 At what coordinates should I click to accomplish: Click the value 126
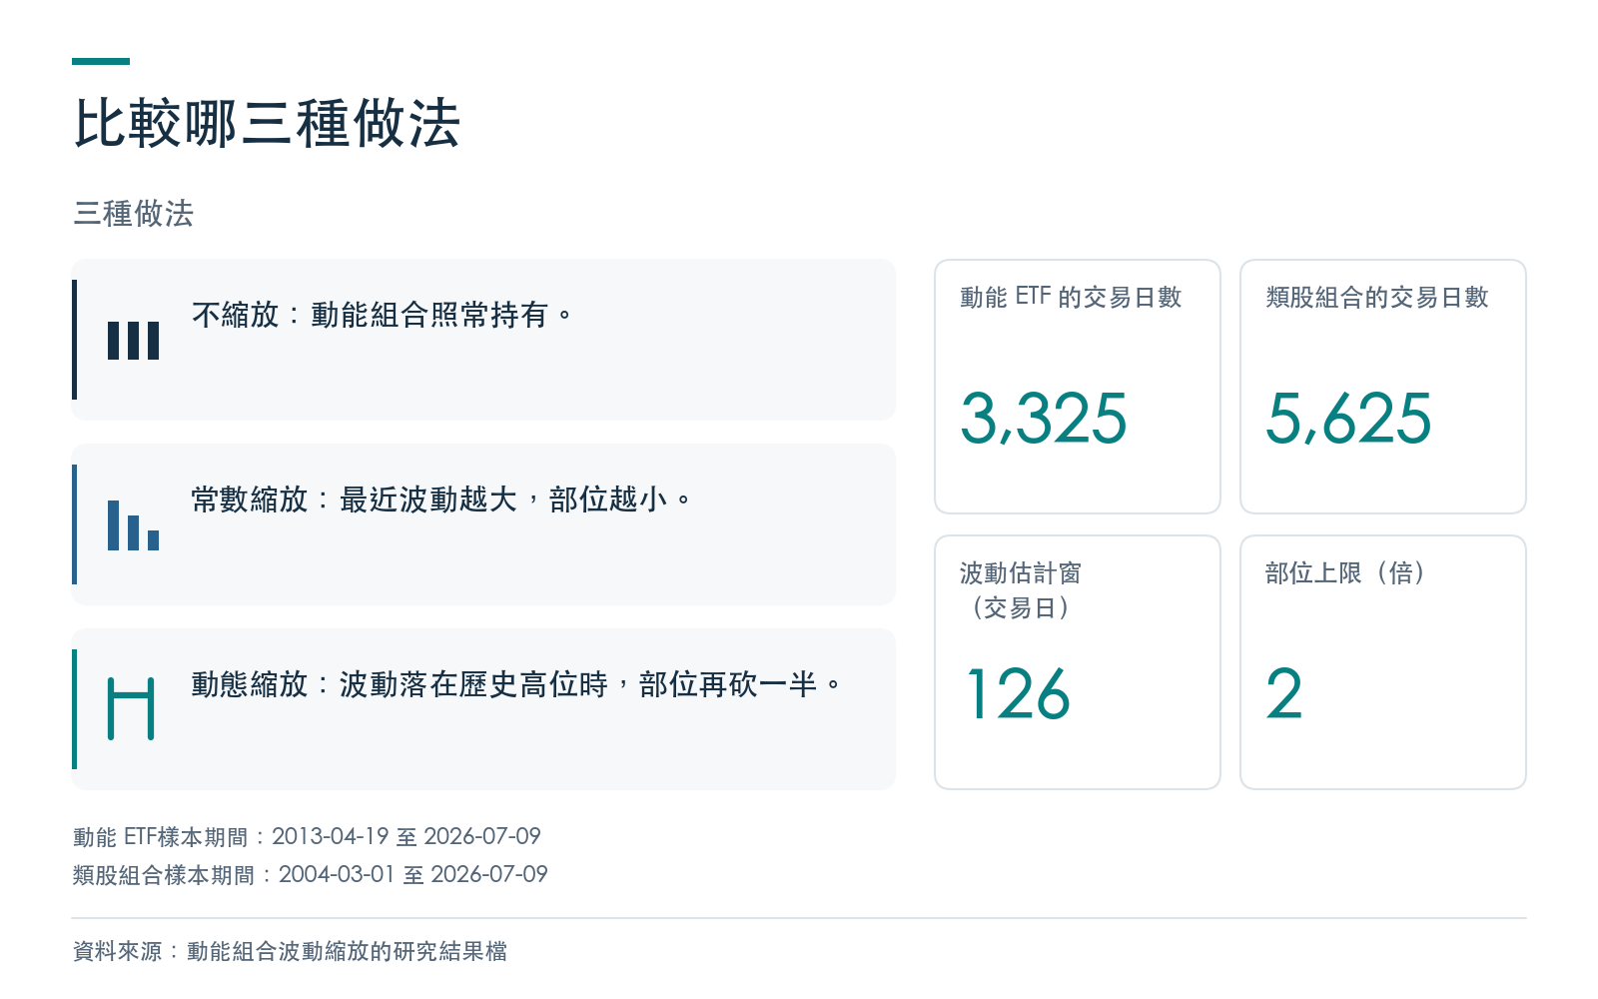pos(1018,693)
